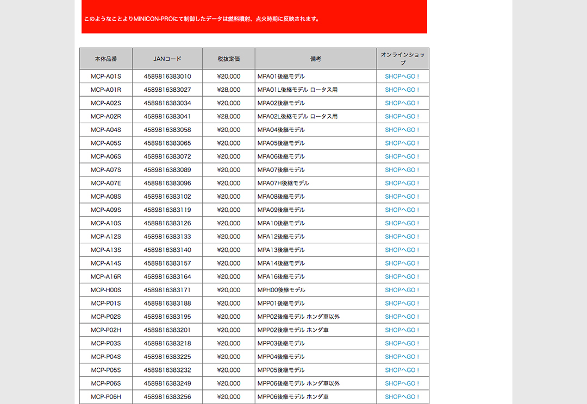Viewport: 587px width, 404px height.
Task: Follow shop link in MCP-A06S row
Action: [402, 156]
